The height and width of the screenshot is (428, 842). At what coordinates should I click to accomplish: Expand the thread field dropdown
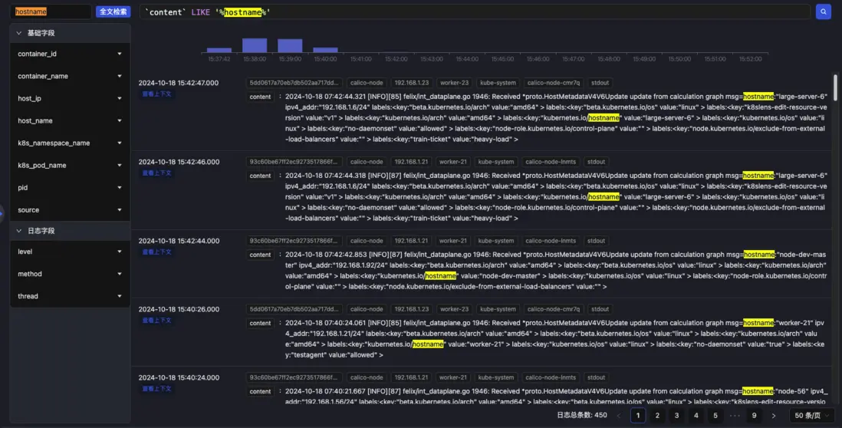point(119,296)
